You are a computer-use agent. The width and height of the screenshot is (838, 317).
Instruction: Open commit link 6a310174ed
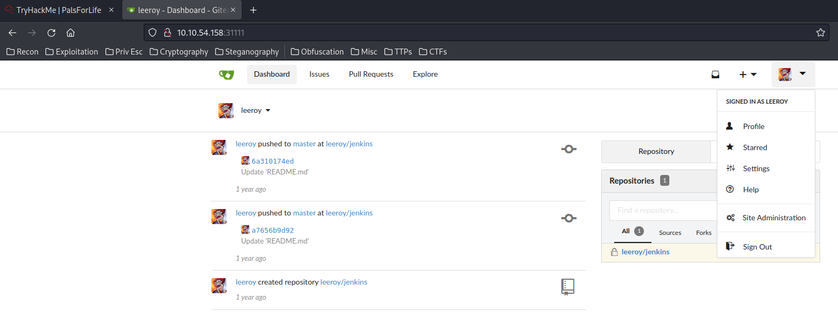272,161
